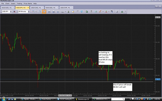Expand the USD/JPY symbol dropdown
Screen dimensions: 162x101
coord(11,12)
